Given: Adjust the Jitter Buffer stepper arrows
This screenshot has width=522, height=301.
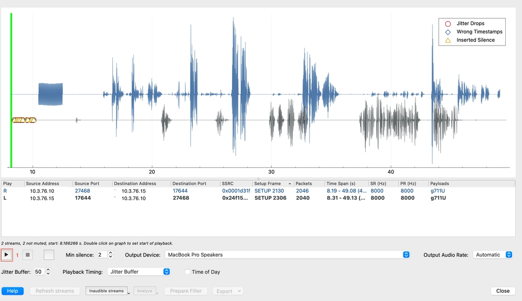Looking at the screenshot, I should (x=48, y=272).
